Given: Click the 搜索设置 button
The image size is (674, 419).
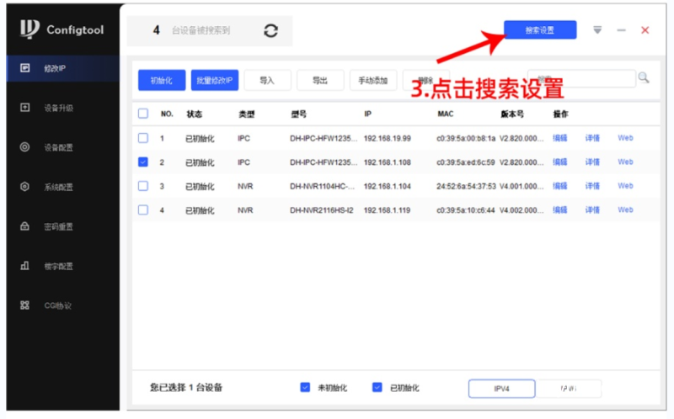Looking at the screenshot, I should [540, 30].
